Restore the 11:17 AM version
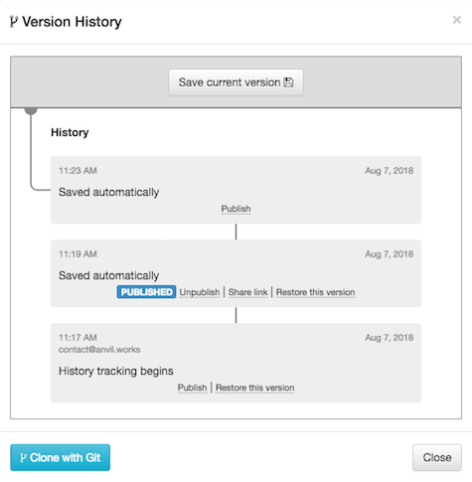Viewport: 472px width, 482px height. coord(254,388)
